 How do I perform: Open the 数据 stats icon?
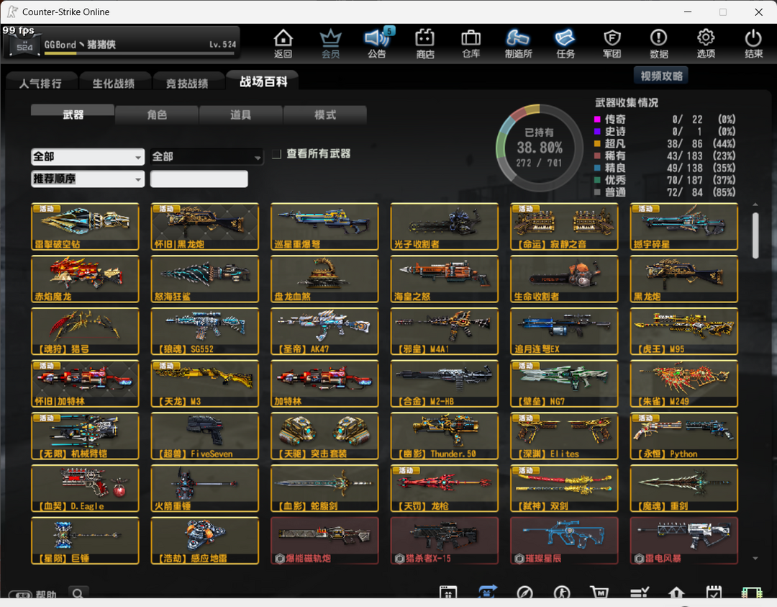pos(658,44)
